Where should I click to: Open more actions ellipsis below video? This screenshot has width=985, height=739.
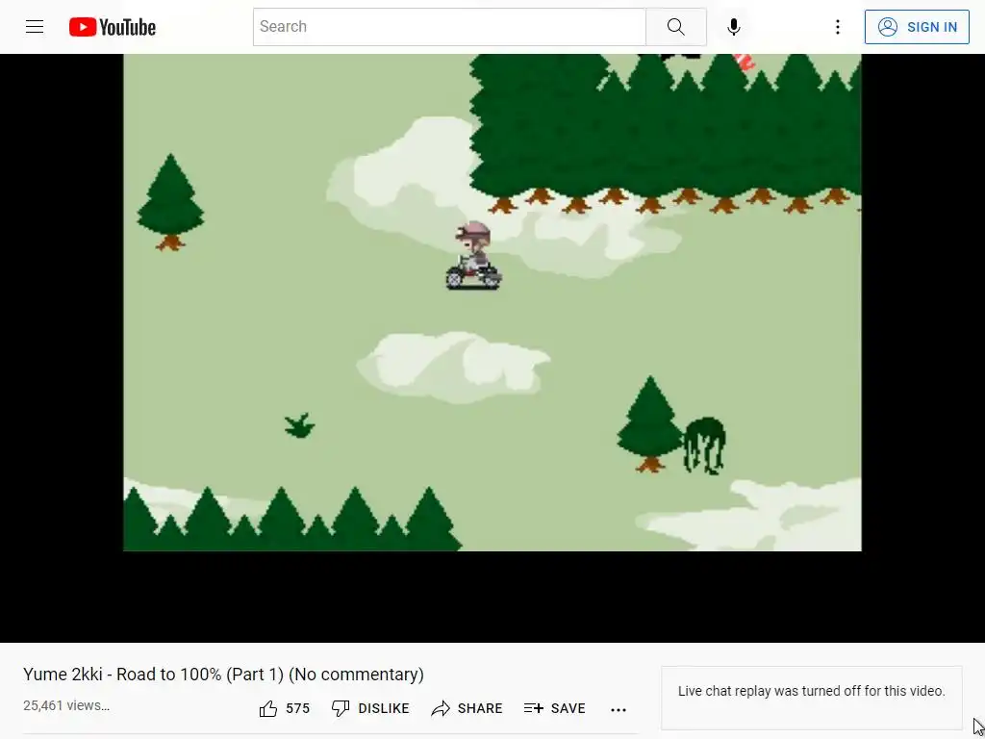click(x=619, y=709)
